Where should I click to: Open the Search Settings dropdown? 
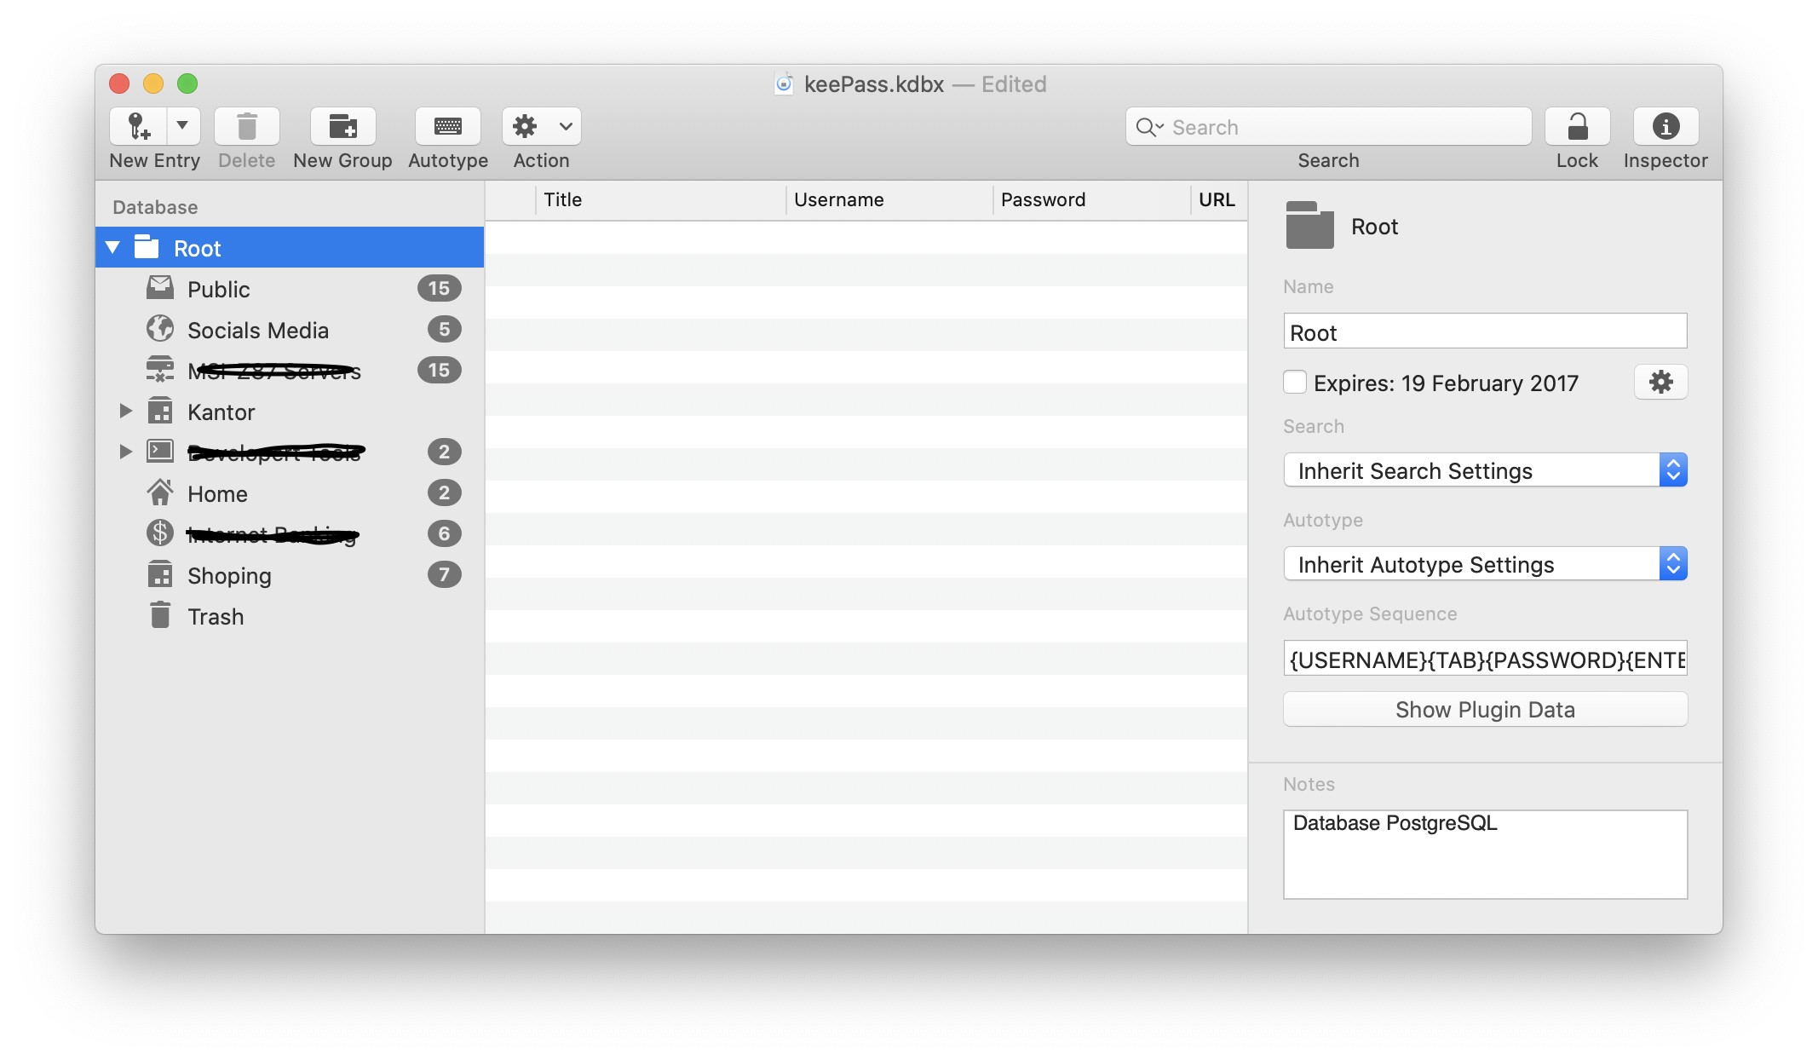click(1485, 470)
